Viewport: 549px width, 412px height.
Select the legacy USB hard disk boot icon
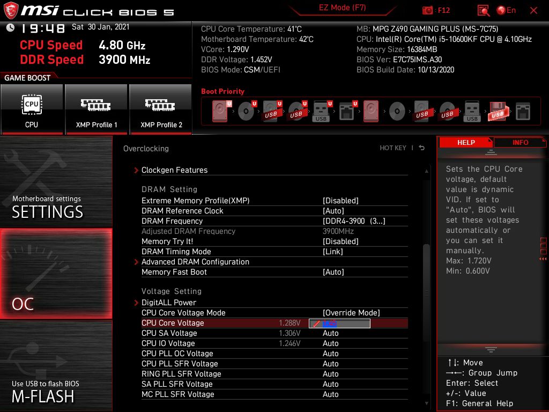point(422,112)
